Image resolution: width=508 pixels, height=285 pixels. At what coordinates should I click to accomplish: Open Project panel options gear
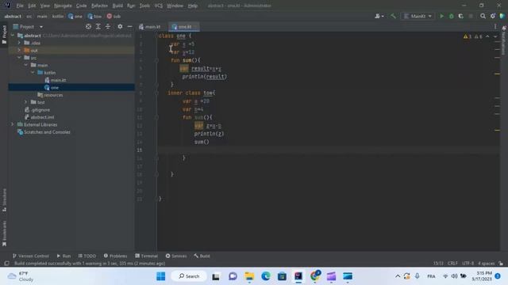[120, 26]
